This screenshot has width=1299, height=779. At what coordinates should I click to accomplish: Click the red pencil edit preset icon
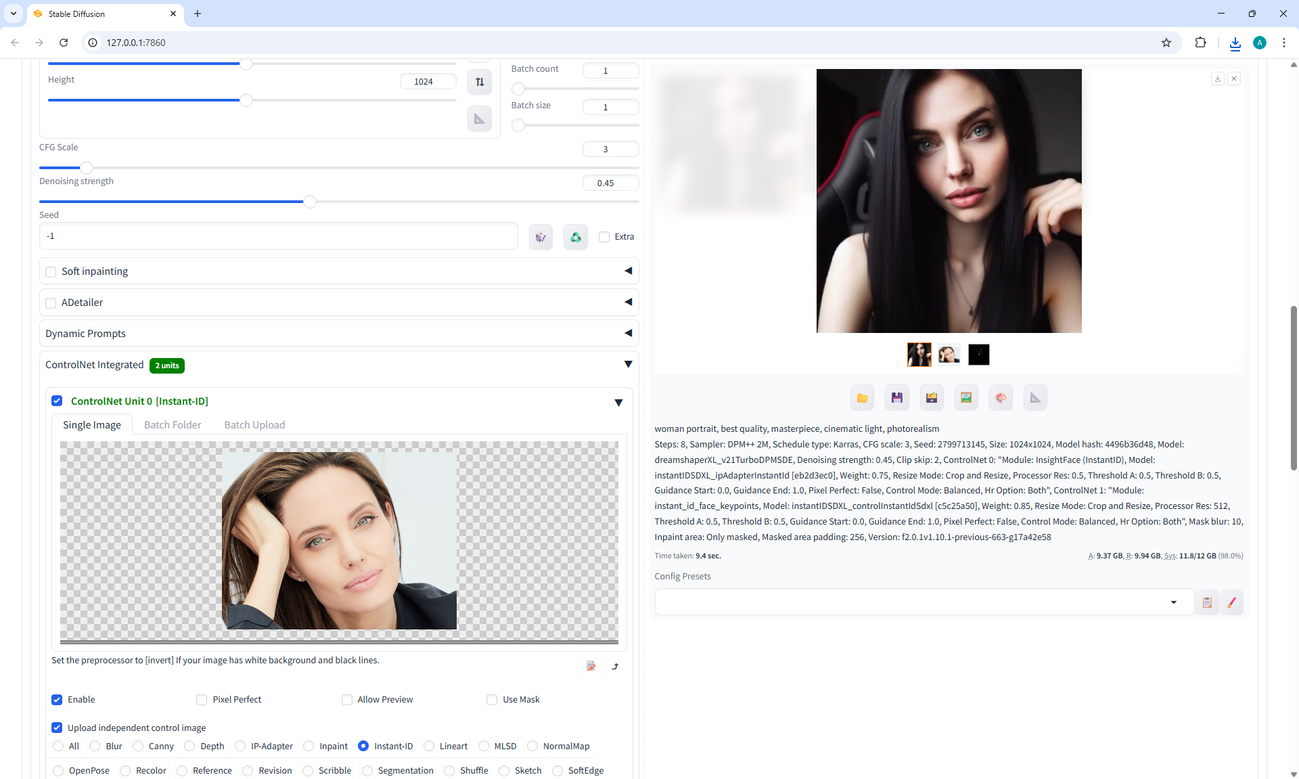coord(1232,602)
